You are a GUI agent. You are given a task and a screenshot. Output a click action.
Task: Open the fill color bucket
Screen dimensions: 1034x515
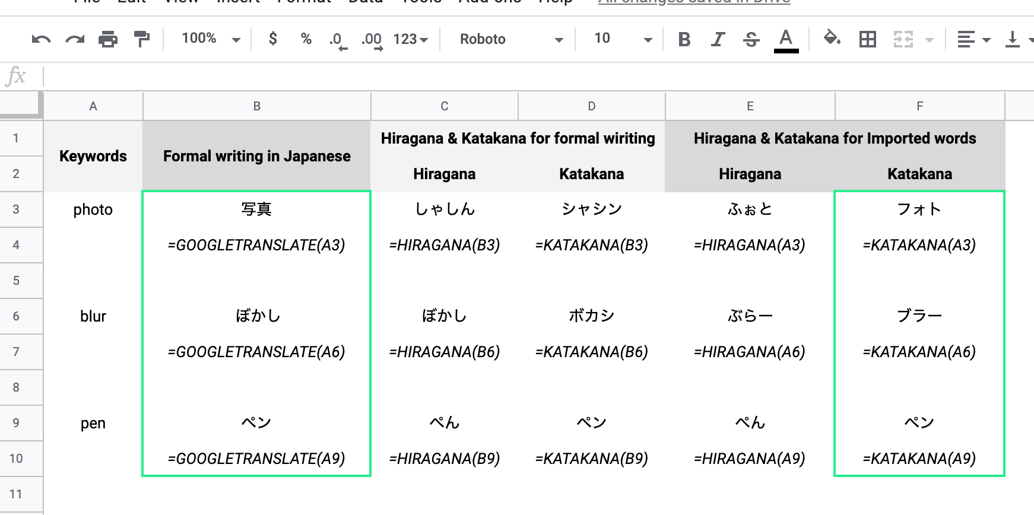coord(832,39)
